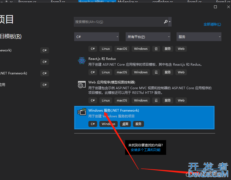
Task: Click the Web application MVC globe icon
Action: tap(82, 85)
